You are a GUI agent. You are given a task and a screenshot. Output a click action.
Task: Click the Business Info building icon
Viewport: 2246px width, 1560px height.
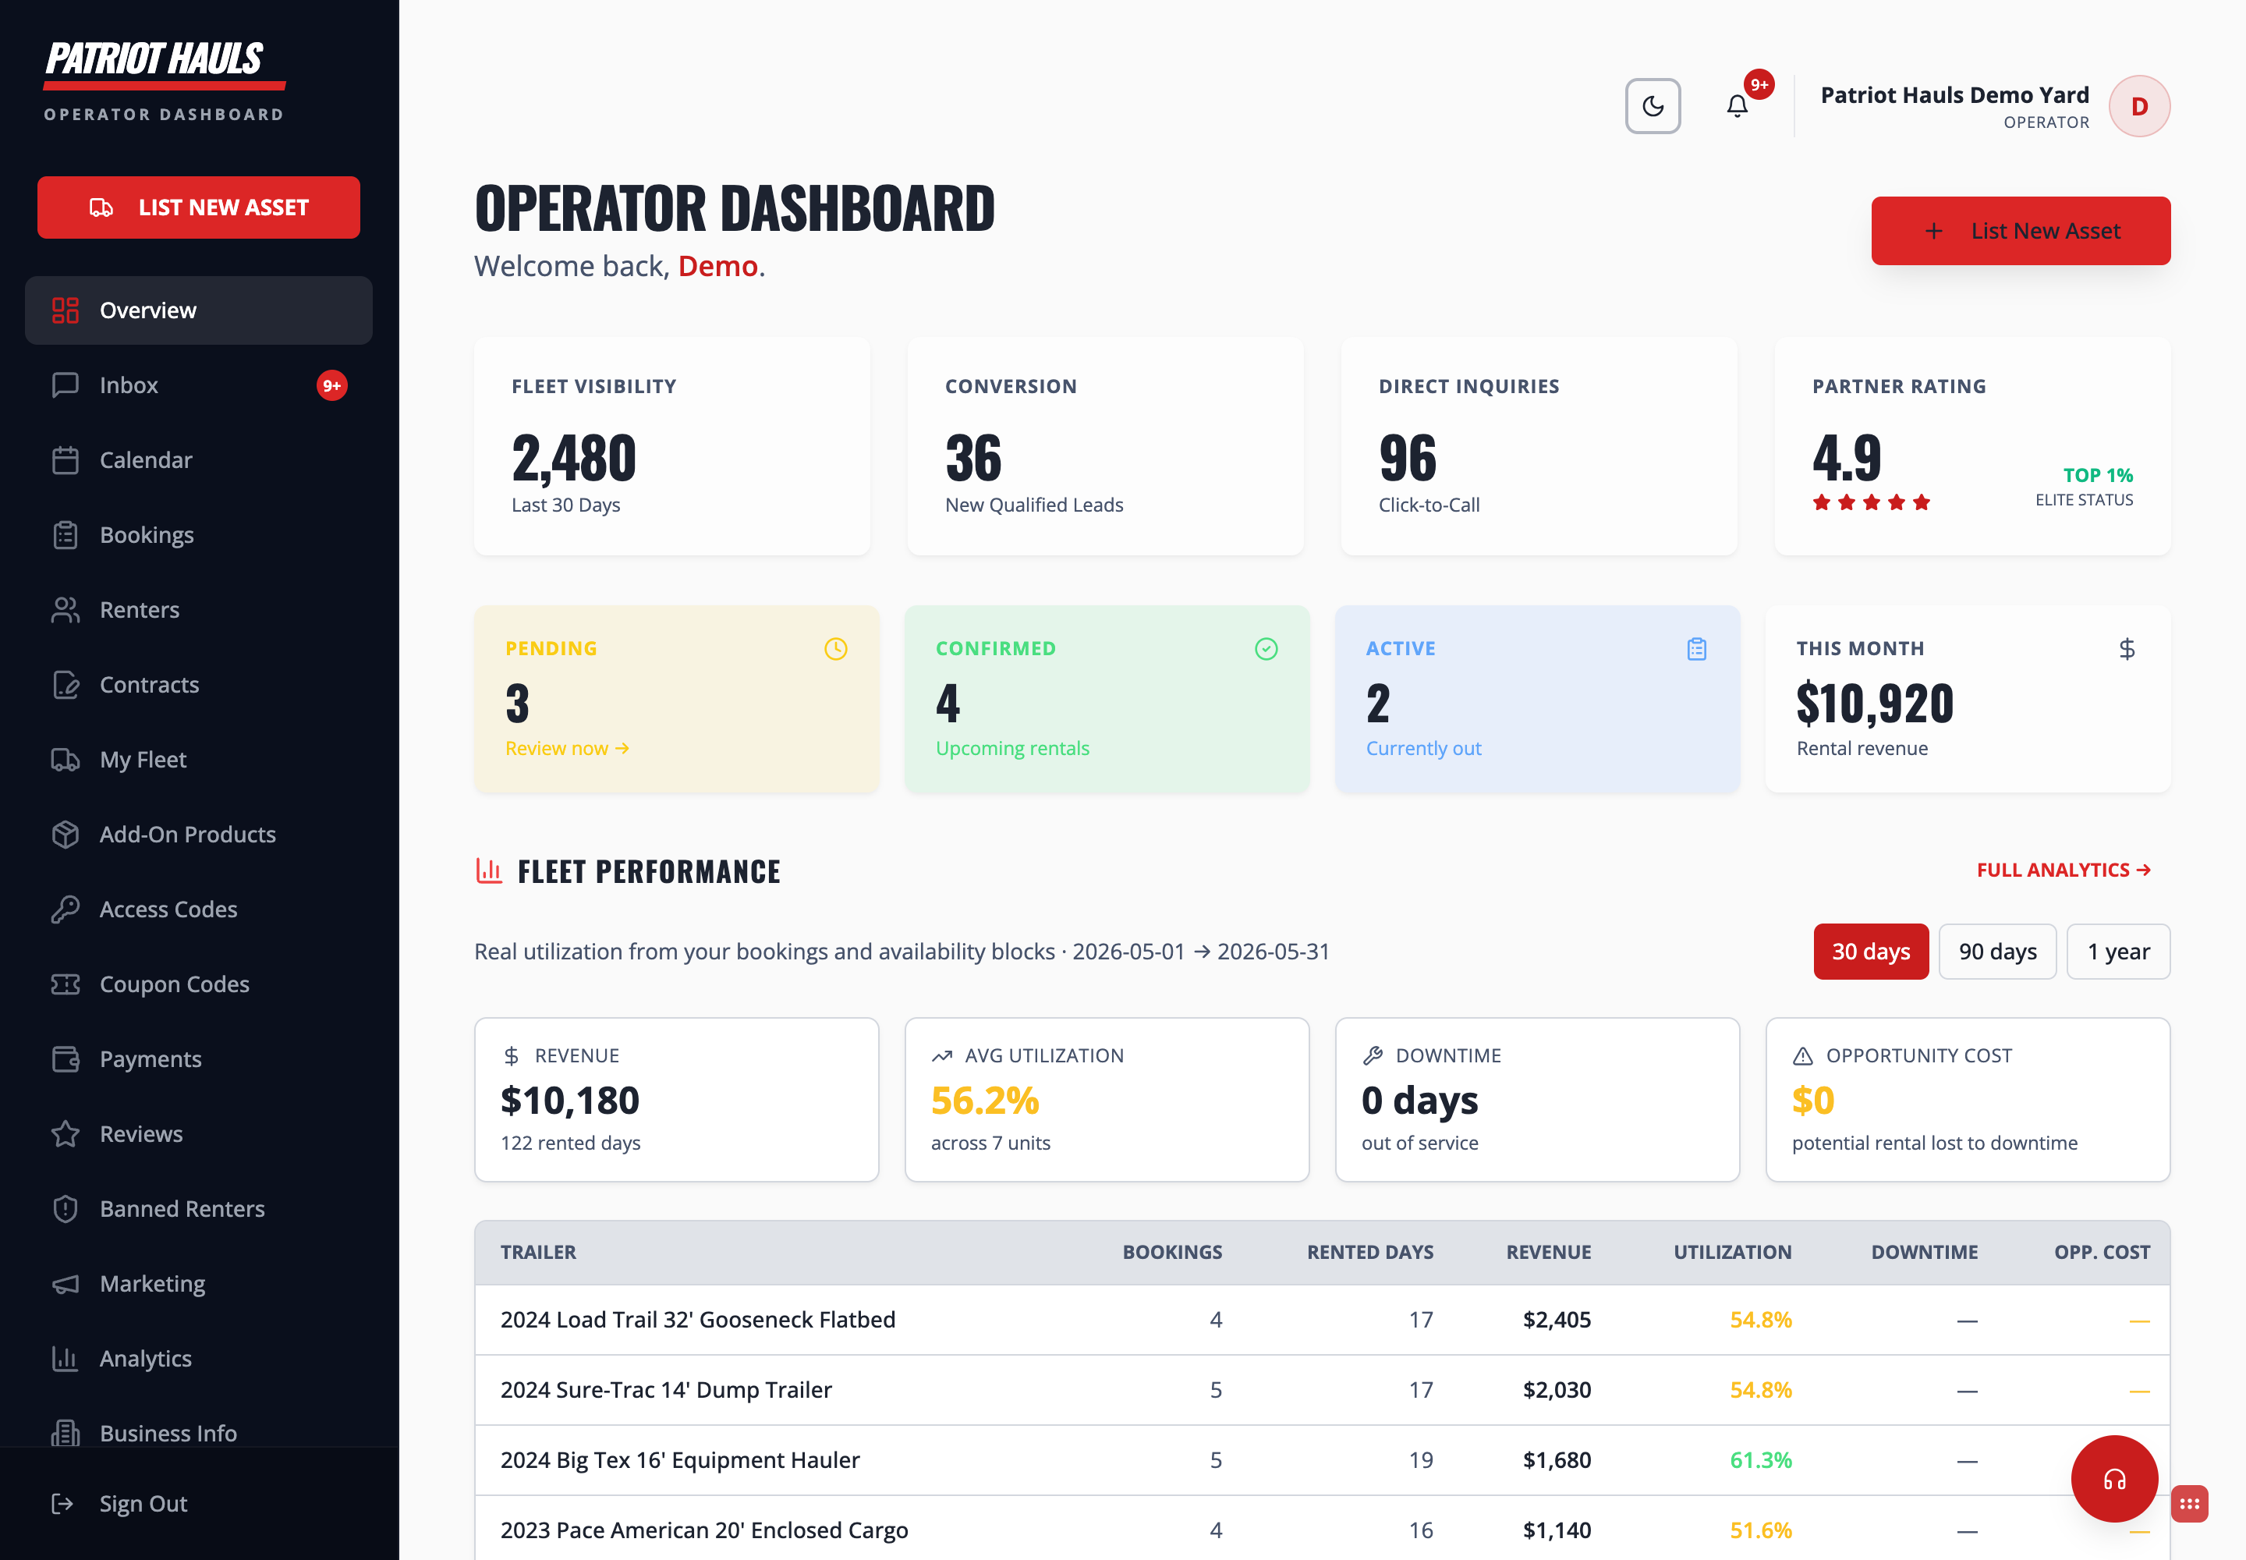66,1433
